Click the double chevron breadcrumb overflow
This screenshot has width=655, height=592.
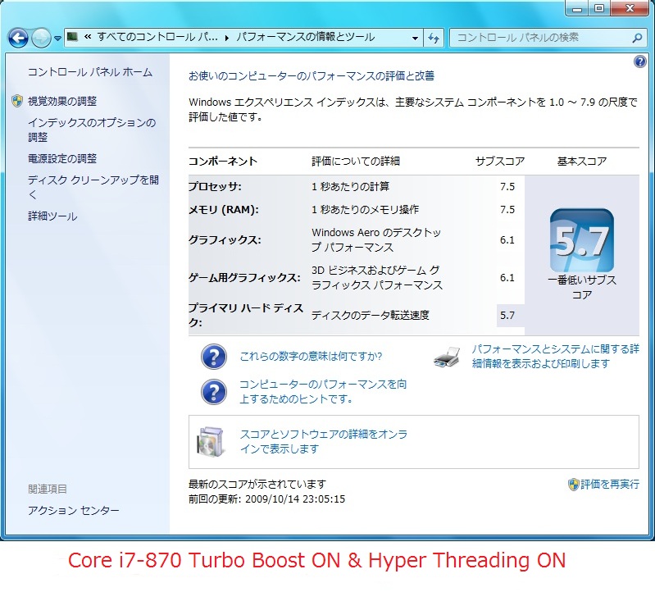coord(88,37)
